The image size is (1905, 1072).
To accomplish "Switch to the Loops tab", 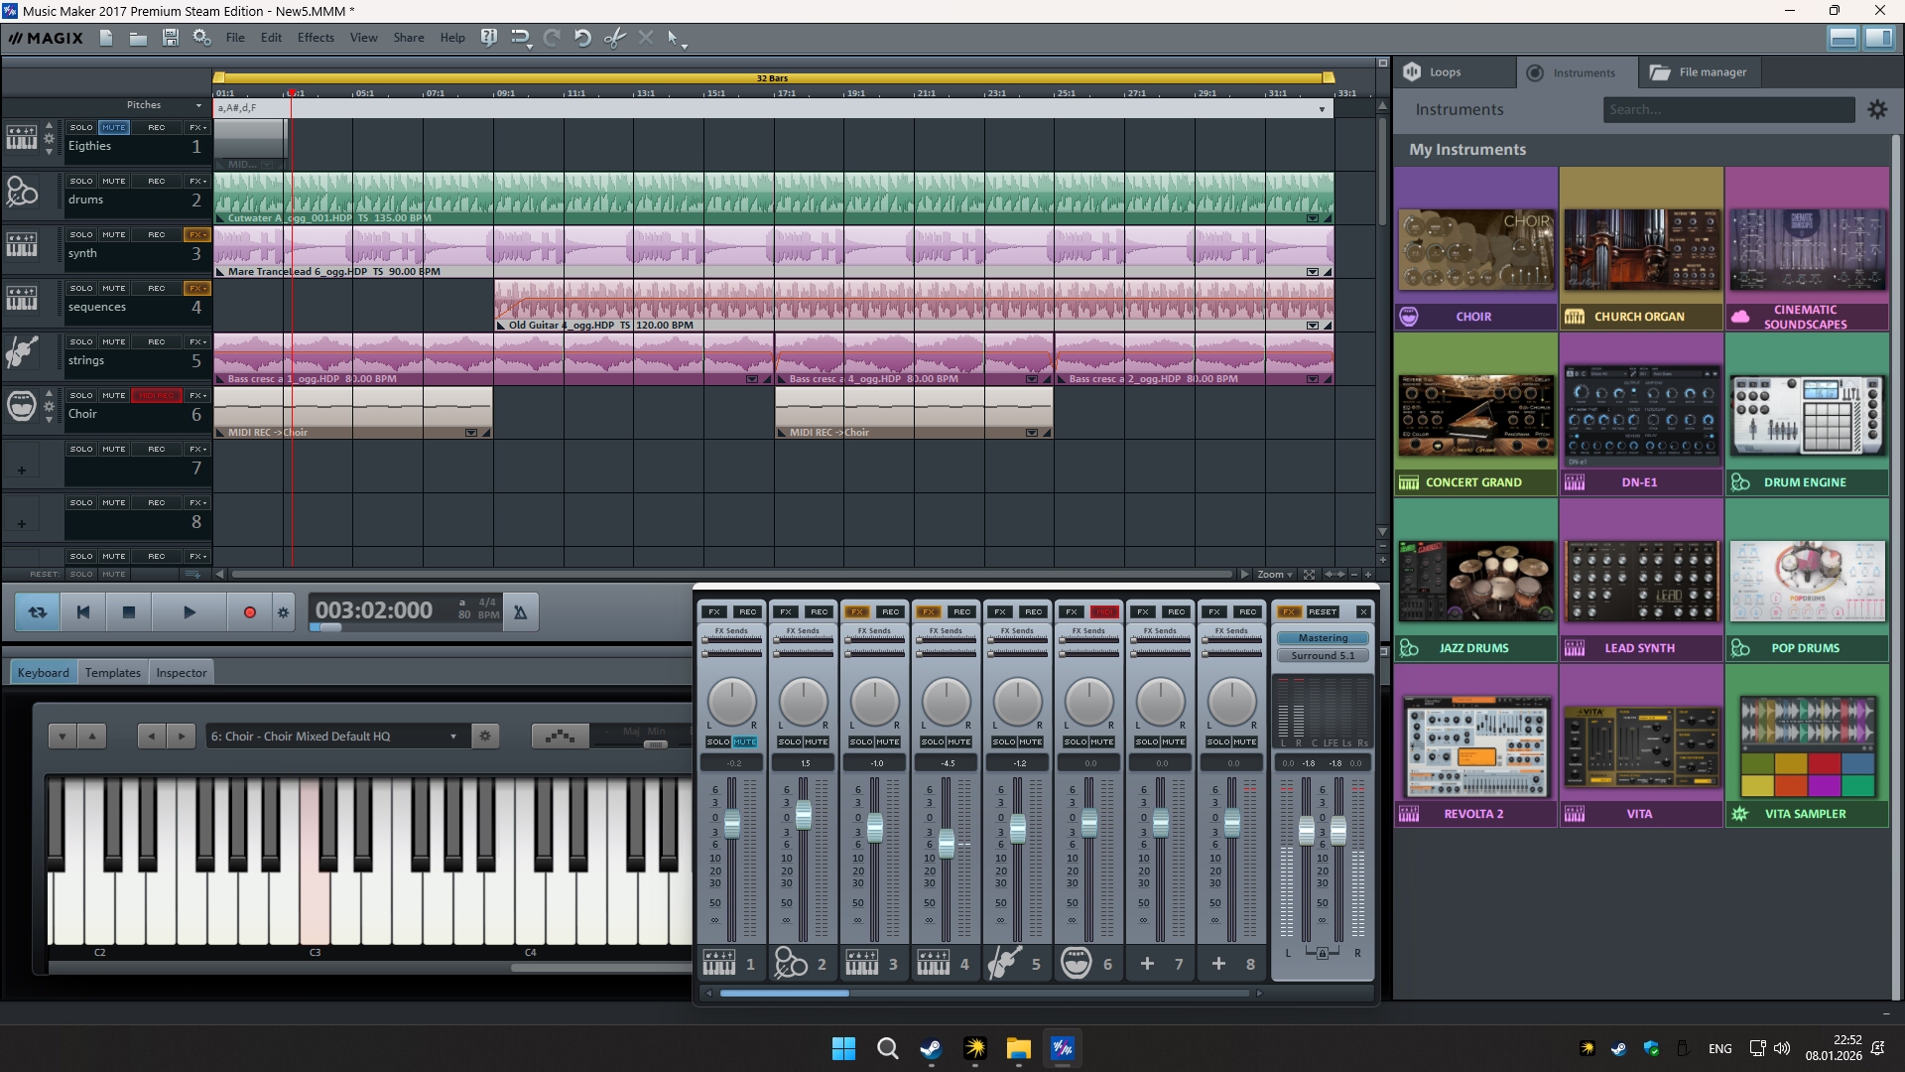I will click(1444, 72).
